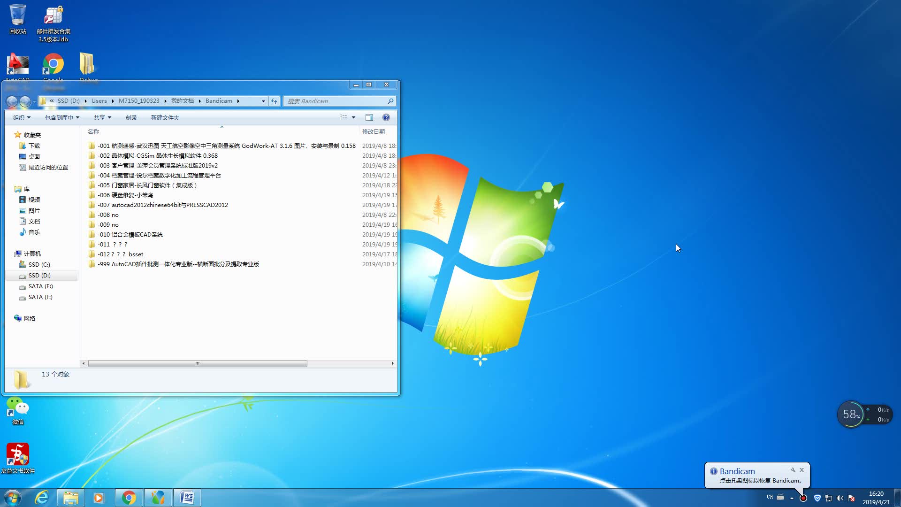Expand the arrow after Bandicam breadcrumb
The height and width of the screenshot is (507, 901).
pos(238,101)
